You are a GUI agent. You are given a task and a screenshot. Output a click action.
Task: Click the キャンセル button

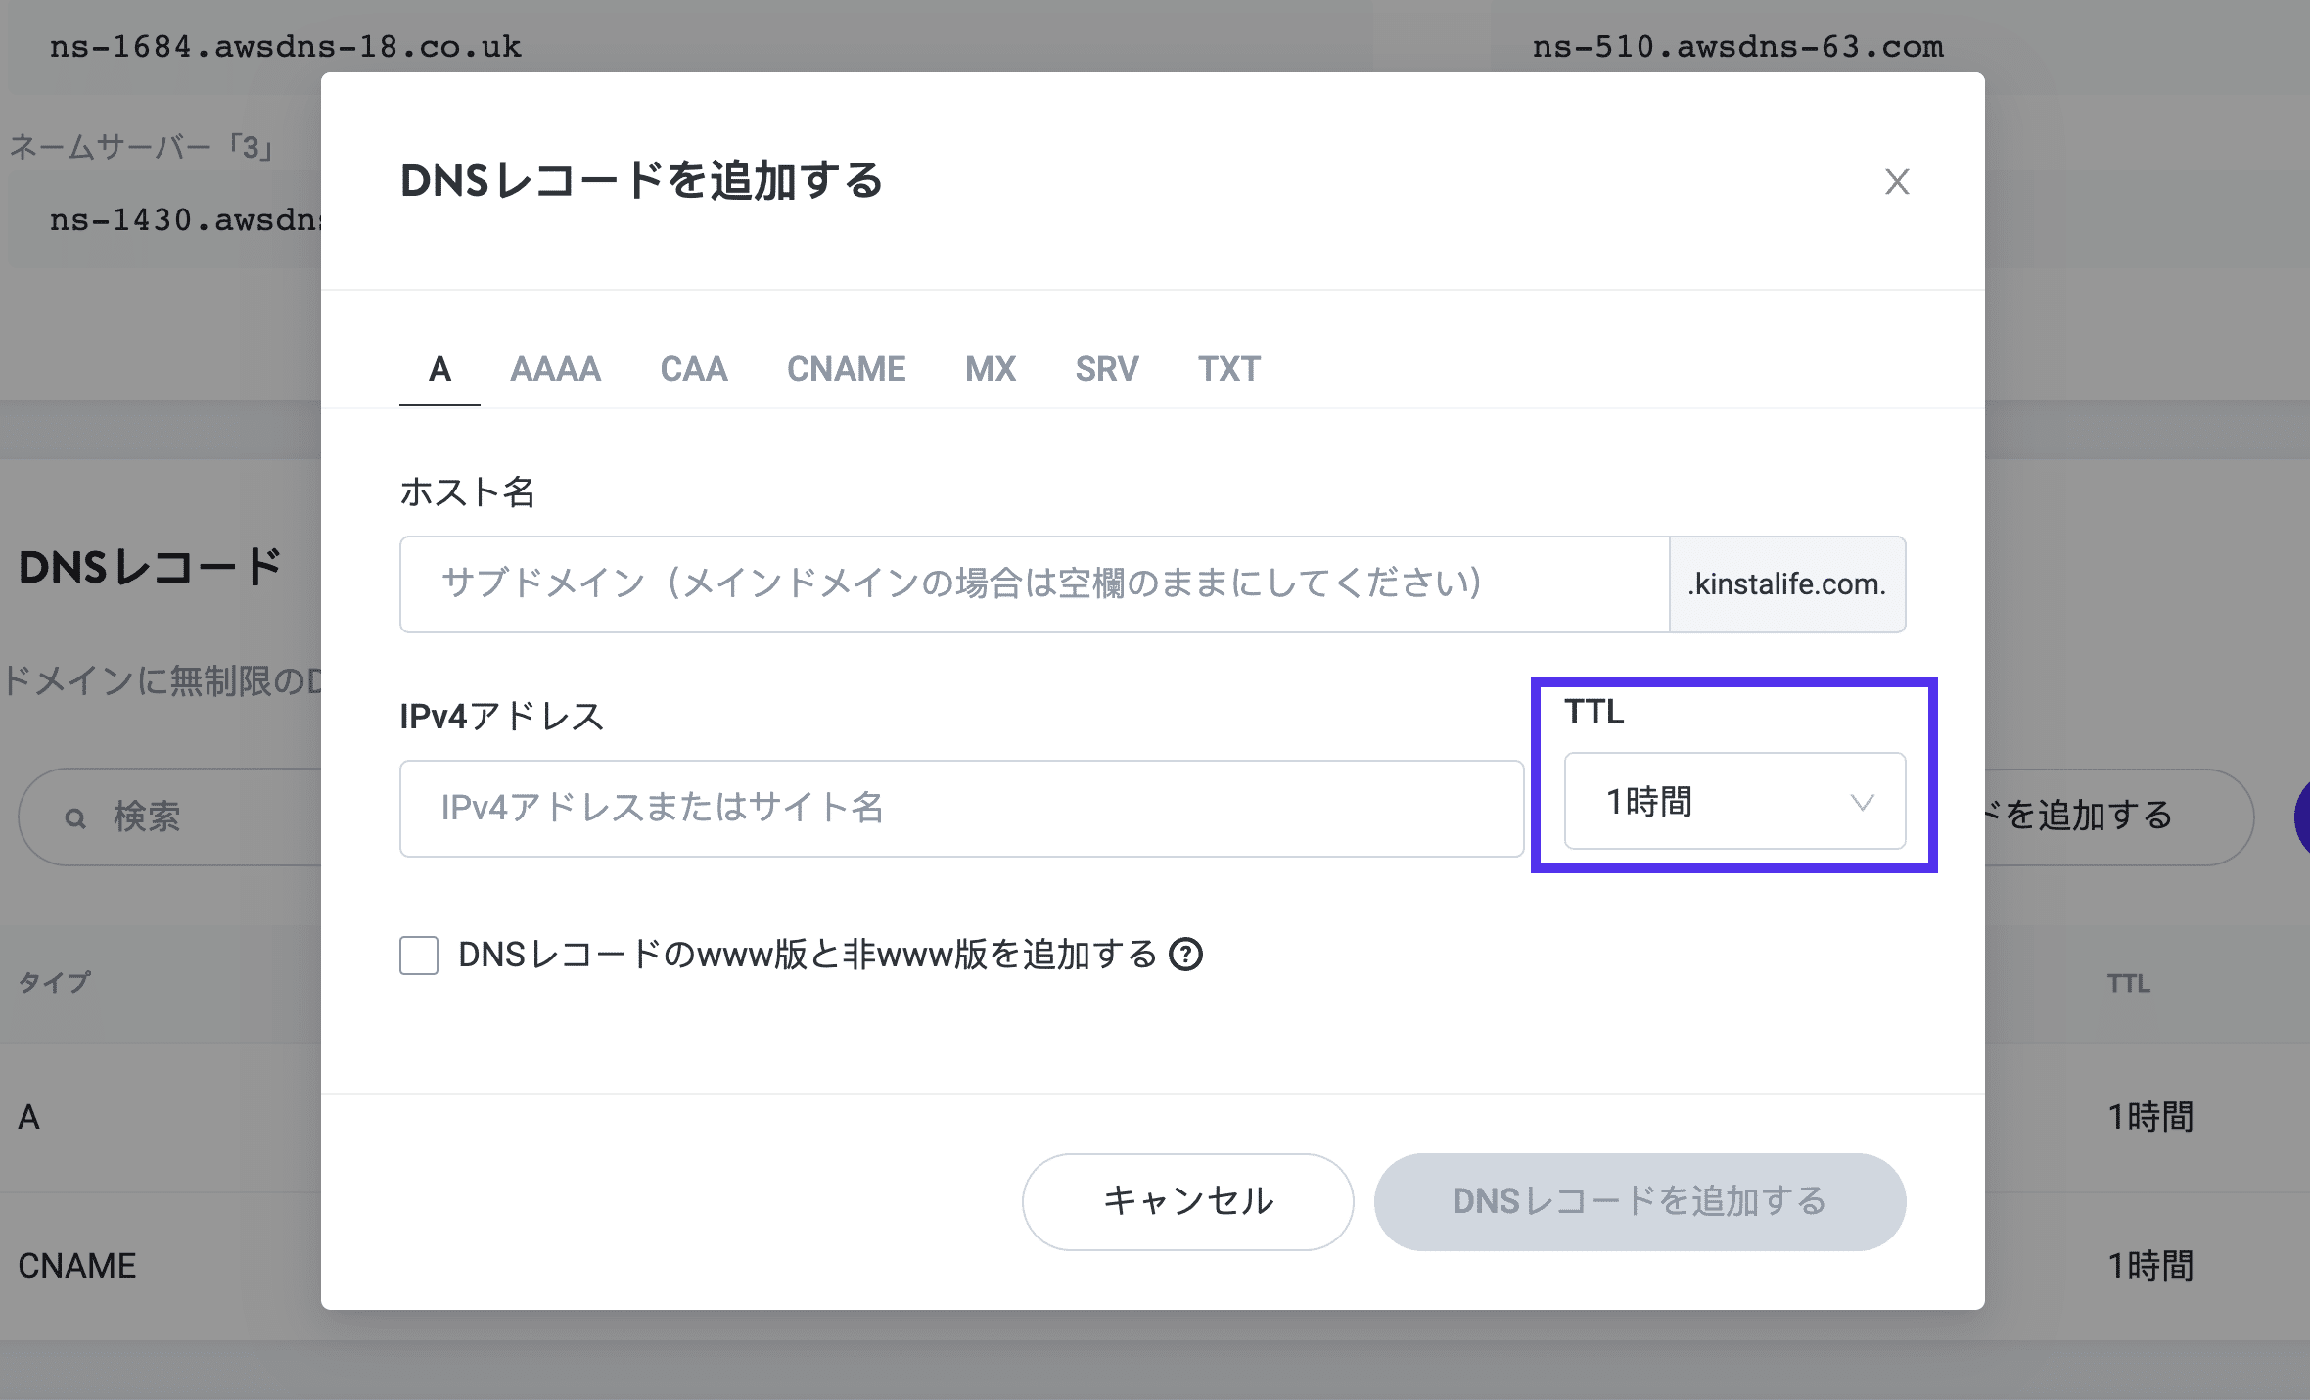click(x=1187, y=1202)
